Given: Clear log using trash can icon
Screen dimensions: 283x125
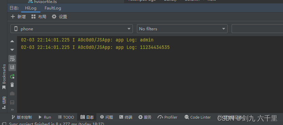Looking at the screenshot, I should tap(12, 85).
